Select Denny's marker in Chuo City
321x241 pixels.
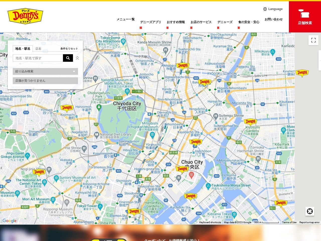click(182, 169)
